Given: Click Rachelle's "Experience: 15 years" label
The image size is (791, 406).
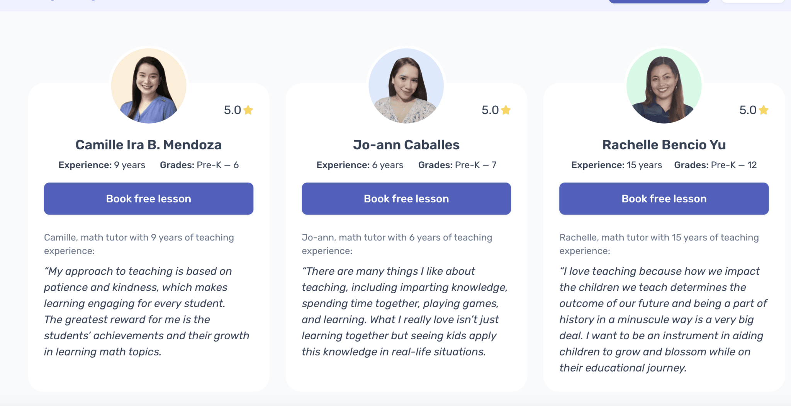Looking at the screenshot, I should point(616,165).
